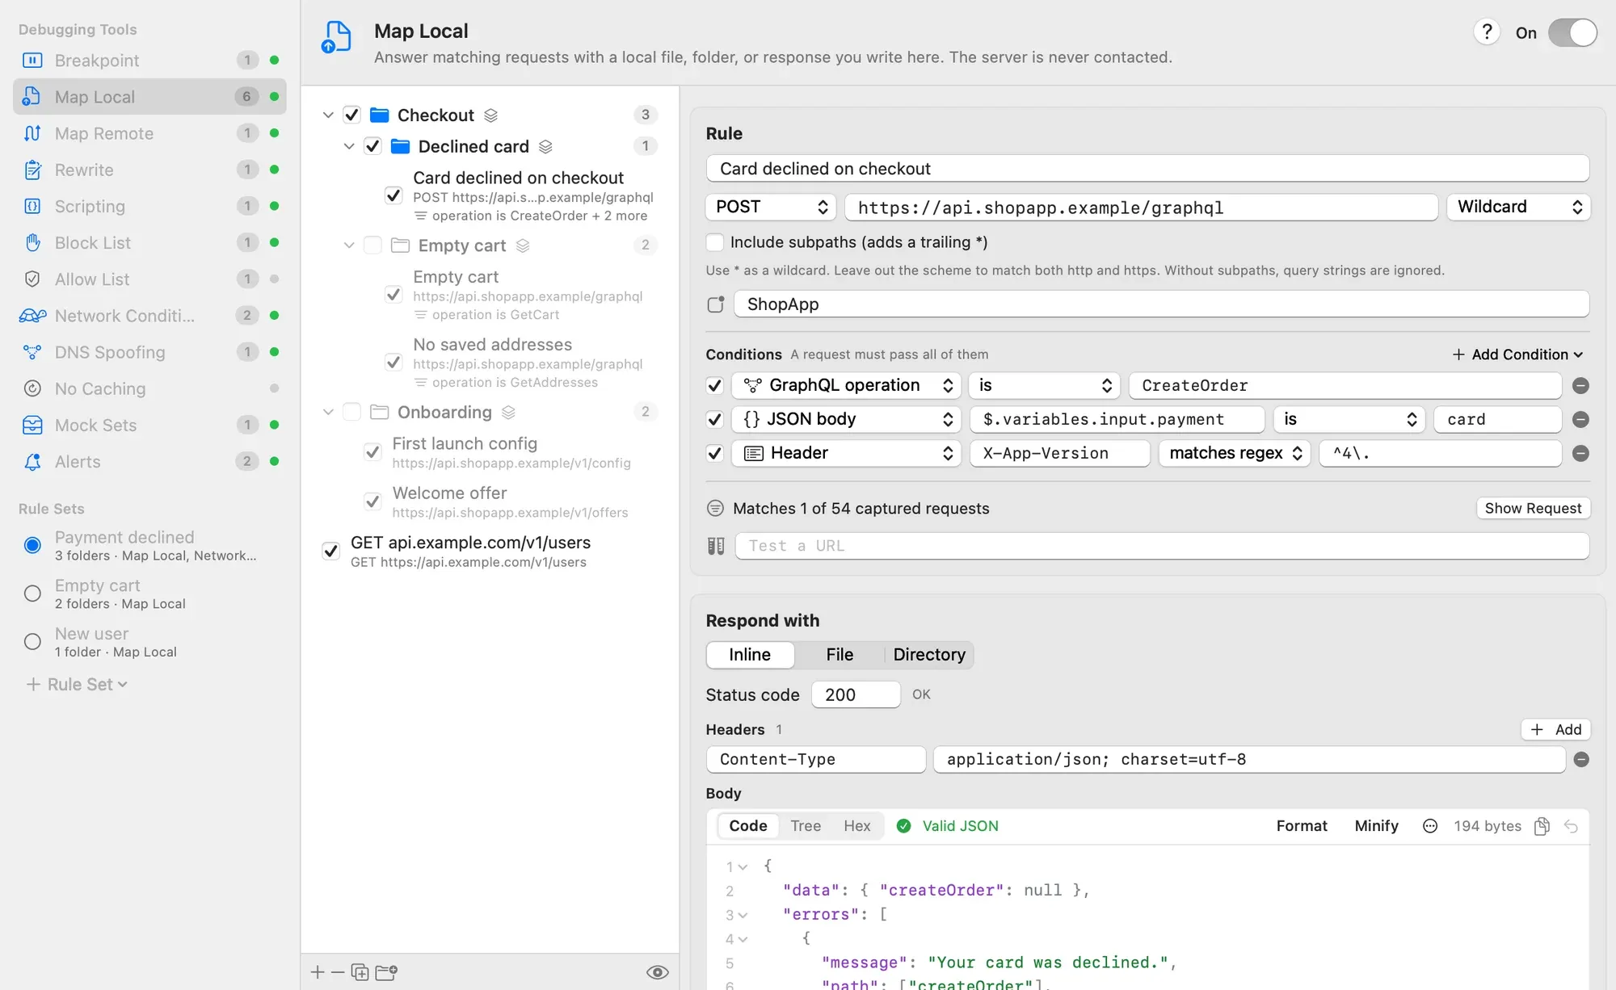Viewport: 1616px width, 990px height.
Task: Collapse the Declined card folder
Action: [349, 146]
